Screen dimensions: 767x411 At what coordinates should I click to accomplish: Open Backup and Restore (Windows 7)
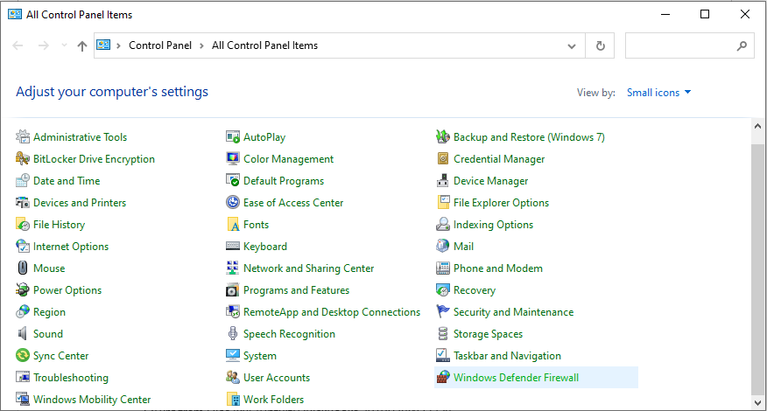point(529,137)
